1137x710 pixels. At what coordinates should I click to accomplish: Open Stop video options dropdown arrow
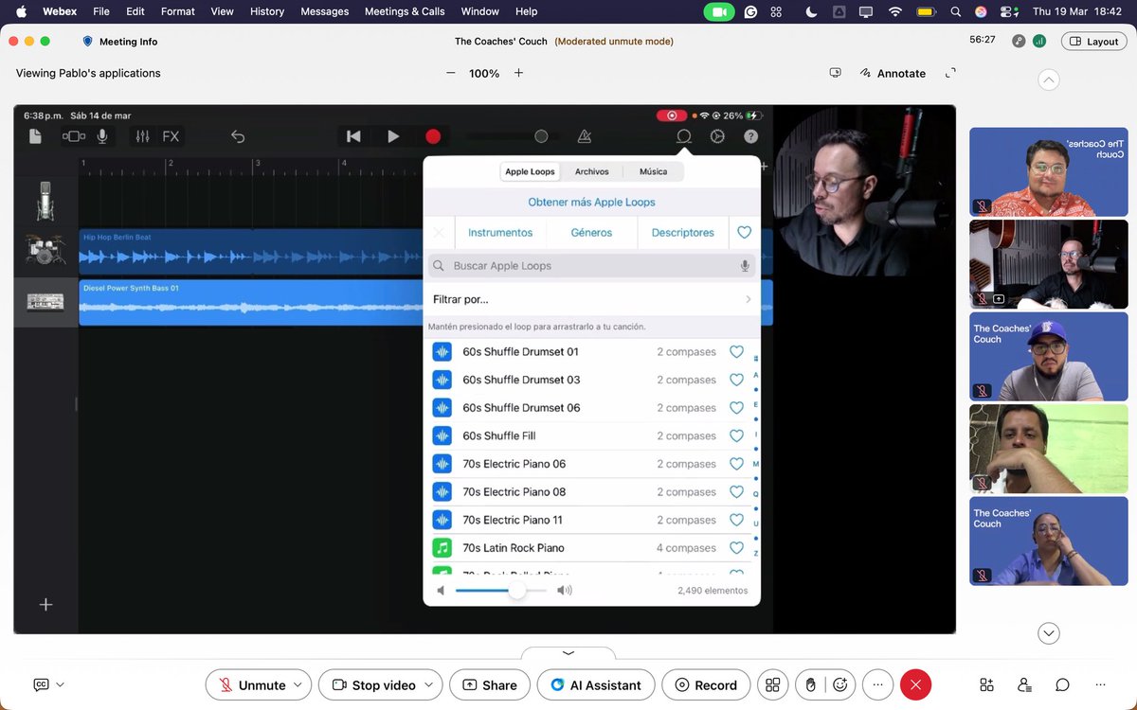[429, 684]
